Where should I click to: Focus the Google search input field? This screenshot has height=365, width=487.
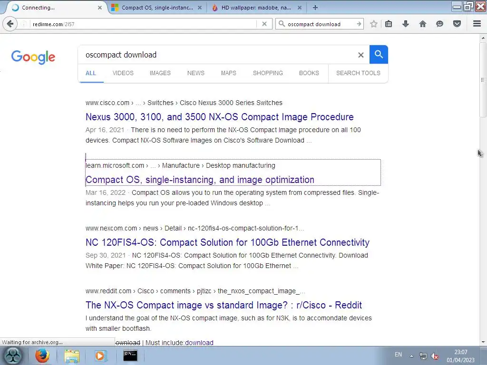coord(217,55)
